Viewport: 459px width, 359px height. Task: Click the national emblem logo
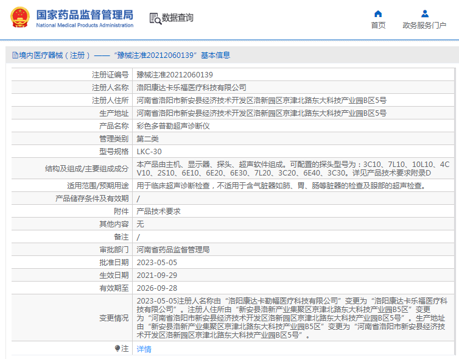click(x=20, y=17)
